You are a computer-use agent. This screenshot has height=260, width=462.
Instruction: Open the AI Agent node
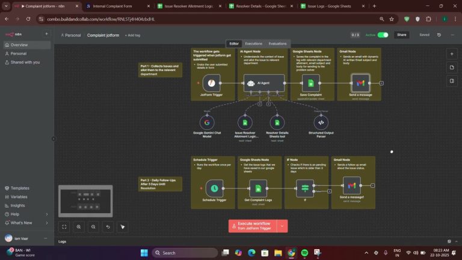[x=264, y=83]
